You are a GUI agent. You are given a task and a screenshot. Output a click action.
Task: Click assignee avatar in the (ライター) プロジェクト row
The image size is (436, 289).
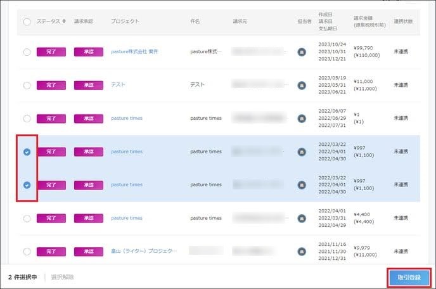(x=302, y=252)
